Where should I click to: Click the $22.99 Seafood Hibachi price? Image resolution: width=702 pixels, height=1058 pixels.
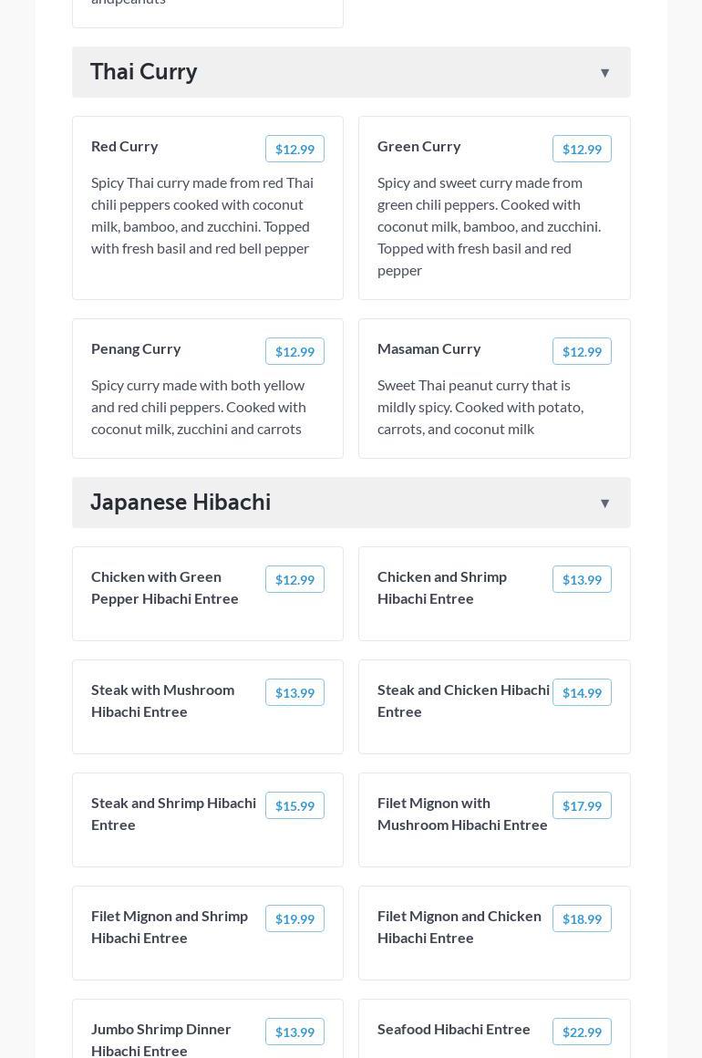[582, 1032]
